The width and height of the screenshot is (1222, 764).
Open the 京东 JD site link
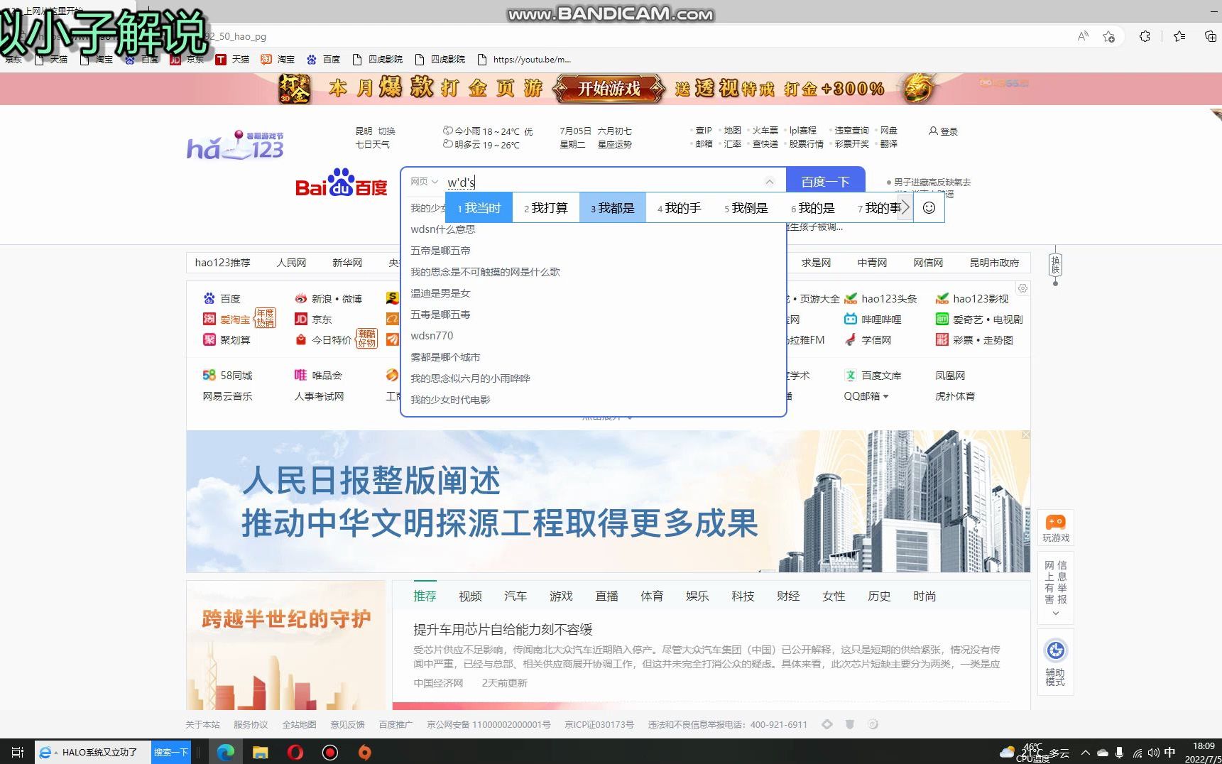[313, 320]
